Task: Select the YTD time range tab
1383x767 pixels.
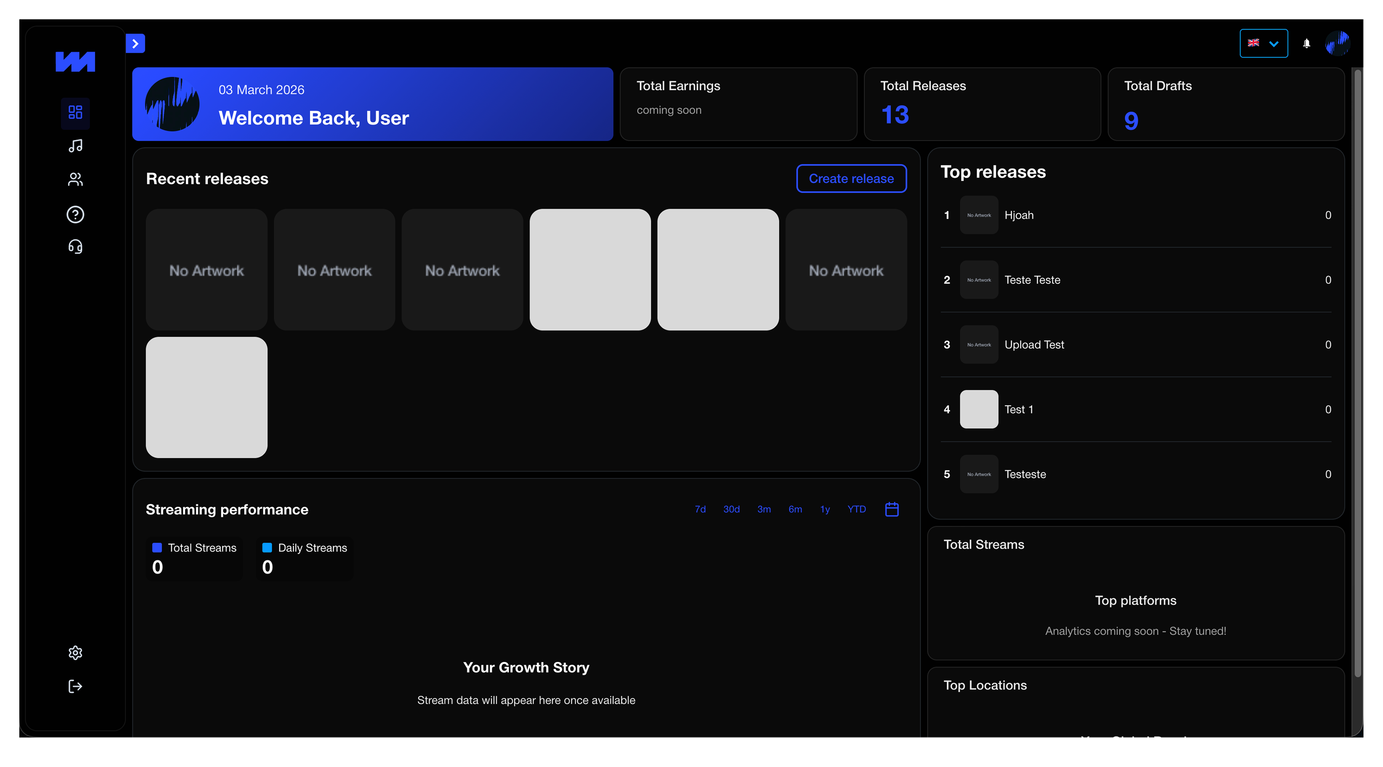Action: 856,509
